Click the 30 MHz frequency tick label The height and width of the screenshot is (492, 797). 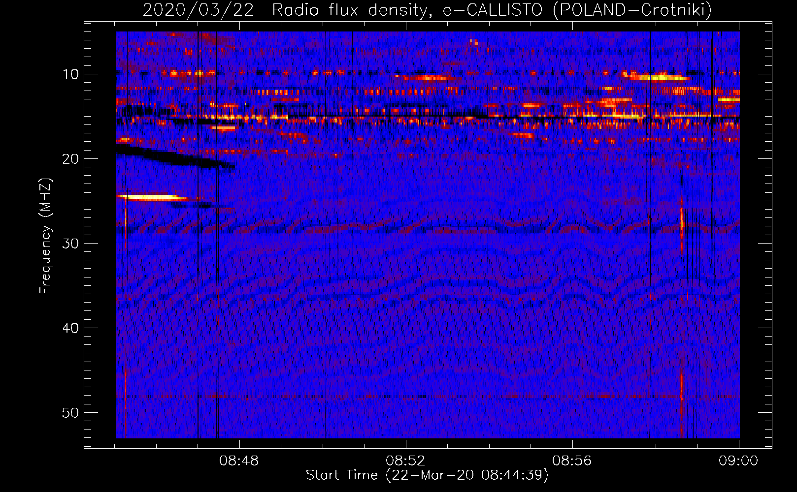click(x=71, y=244)
